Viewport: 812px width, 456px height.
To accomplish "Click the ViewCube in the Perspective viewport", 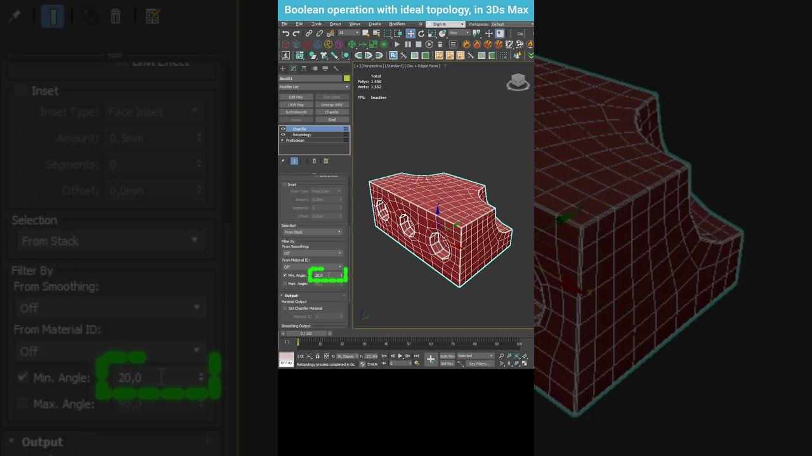I will click(518, 82).
